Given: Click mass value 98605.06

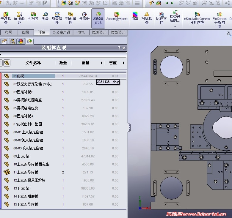Looking at the screenshot, I should [x=88, y=188].
